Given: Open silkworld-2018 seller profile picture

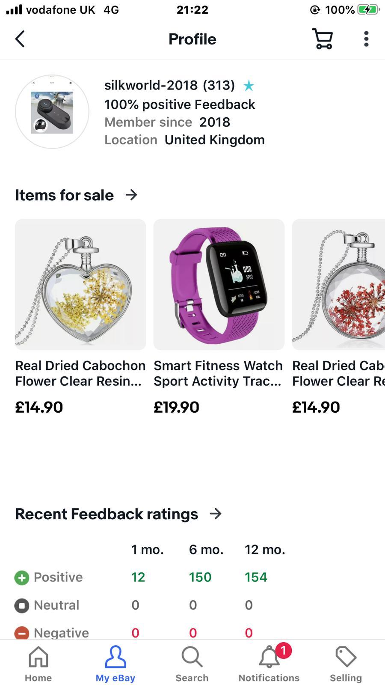Looking at the screenshot, I should pyautogui.click(x=52, y=112).
